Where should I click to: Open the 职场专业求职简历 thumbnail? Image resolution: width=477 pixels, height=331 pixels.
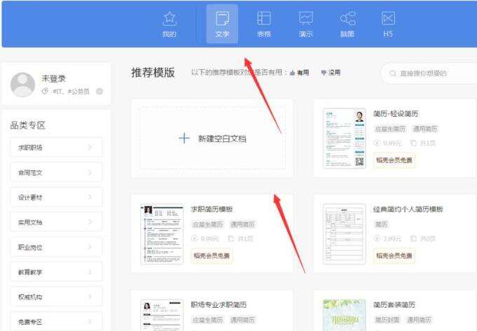pyautogui.click(x=162, y=315)
